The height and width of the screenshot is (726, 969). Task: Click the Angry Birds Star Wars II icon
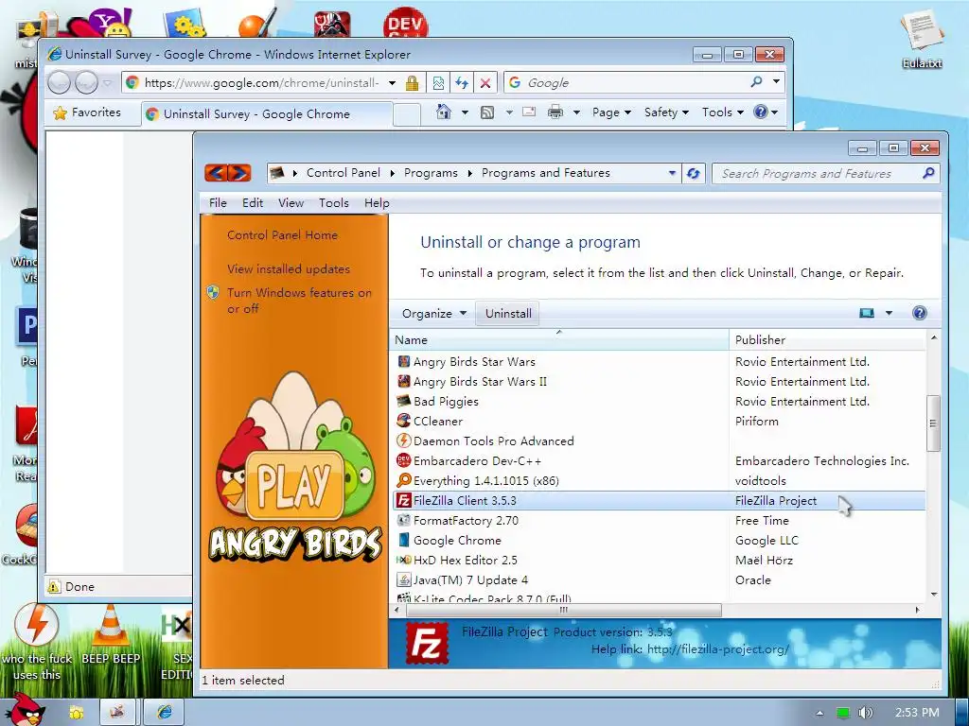point(403,382)
